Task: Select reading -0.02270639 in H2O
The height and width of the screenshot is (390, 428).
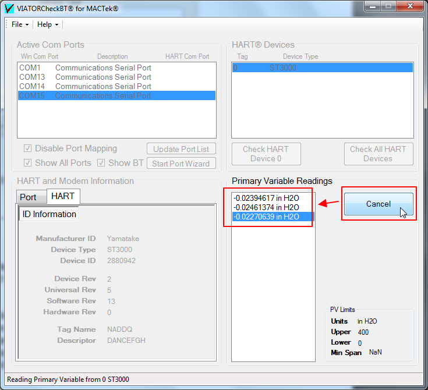Action: (x=273, y=217)
